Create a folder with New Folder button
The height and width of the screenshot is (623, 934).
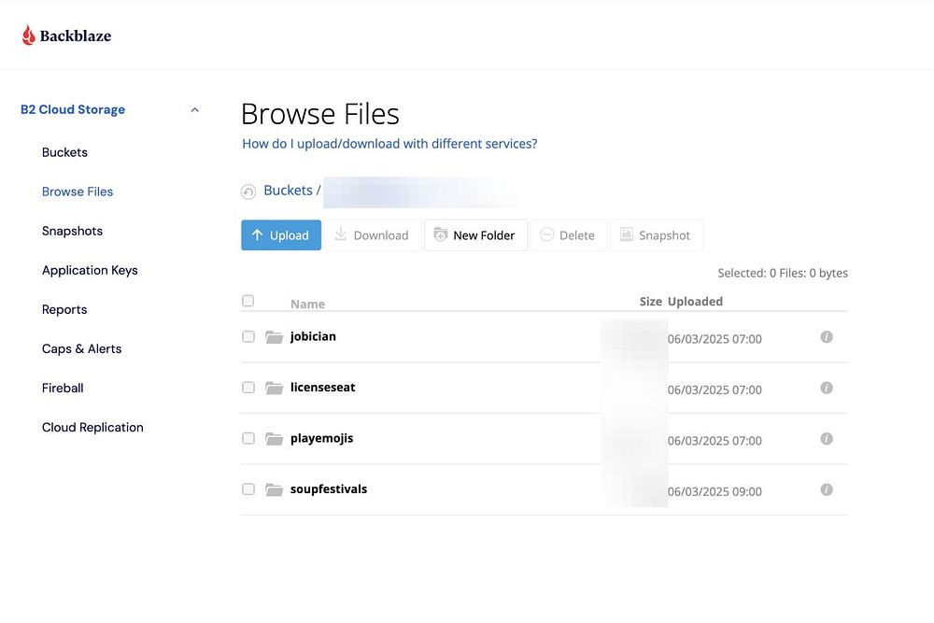(475, 235)
